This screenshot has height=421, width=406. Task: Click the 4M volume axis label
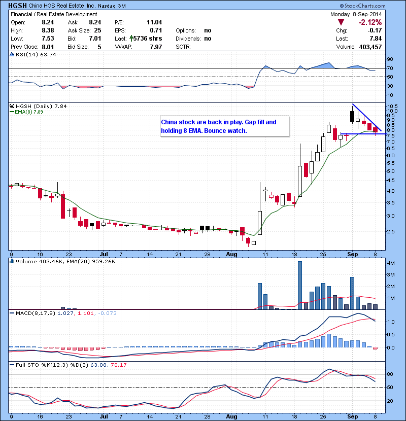click(x=391, y=263)
